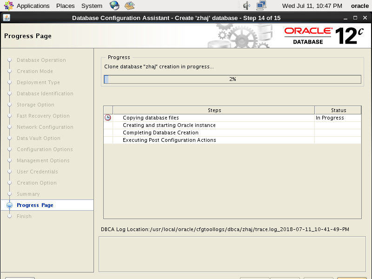Select the Storage Option step
Image resolution: width=372 pixels, height=279 pixels.
tap(35, 105)
